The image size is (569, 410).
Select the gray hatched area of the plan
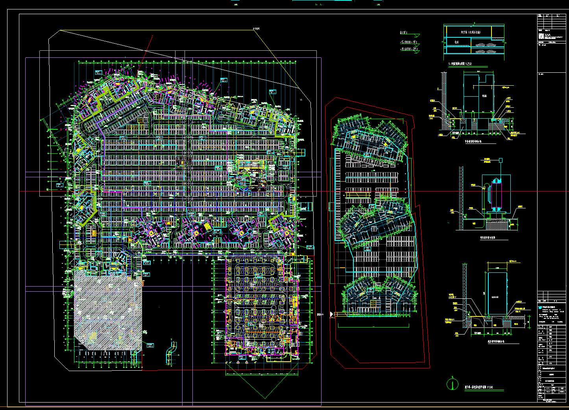click(x=108, y=309)
